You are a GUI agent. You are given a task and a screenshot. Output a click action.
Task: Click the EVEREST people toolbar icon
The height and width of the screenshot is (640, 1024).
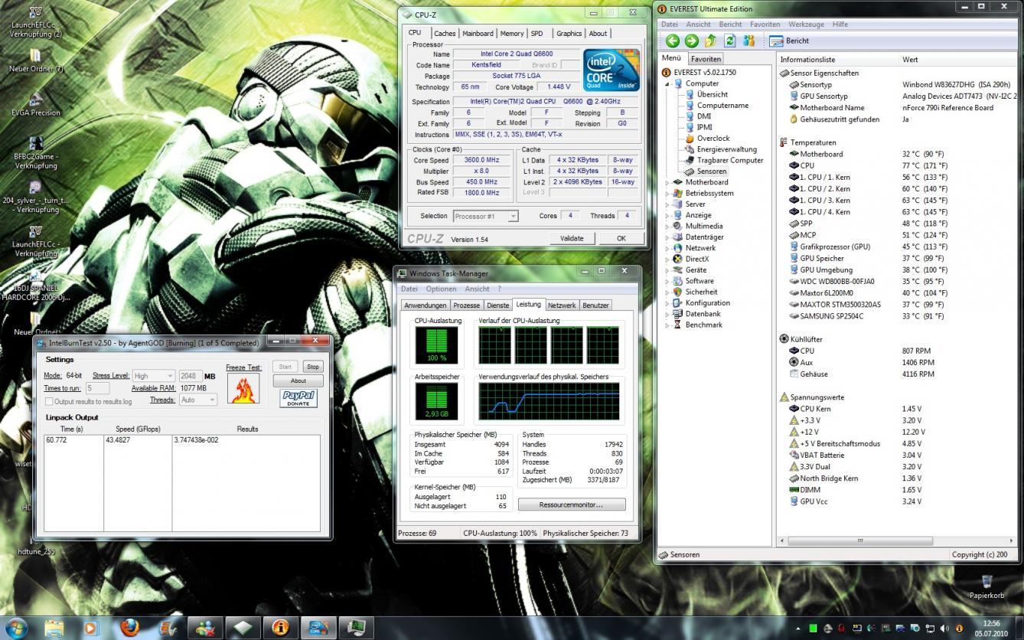point(748,41)
